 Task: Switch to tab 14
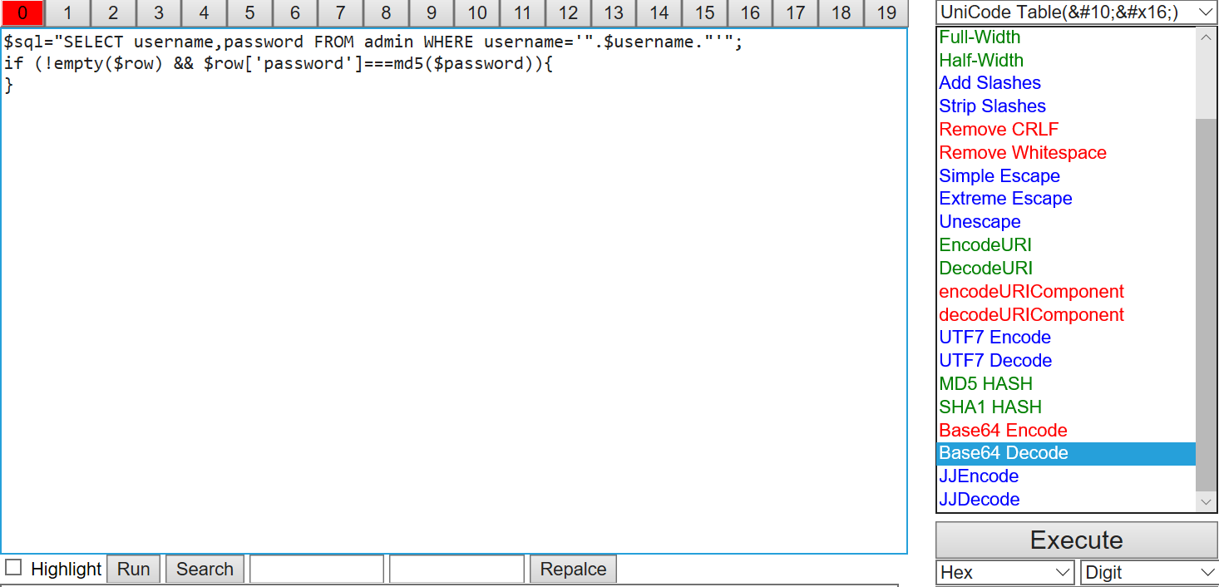[659, 12]
